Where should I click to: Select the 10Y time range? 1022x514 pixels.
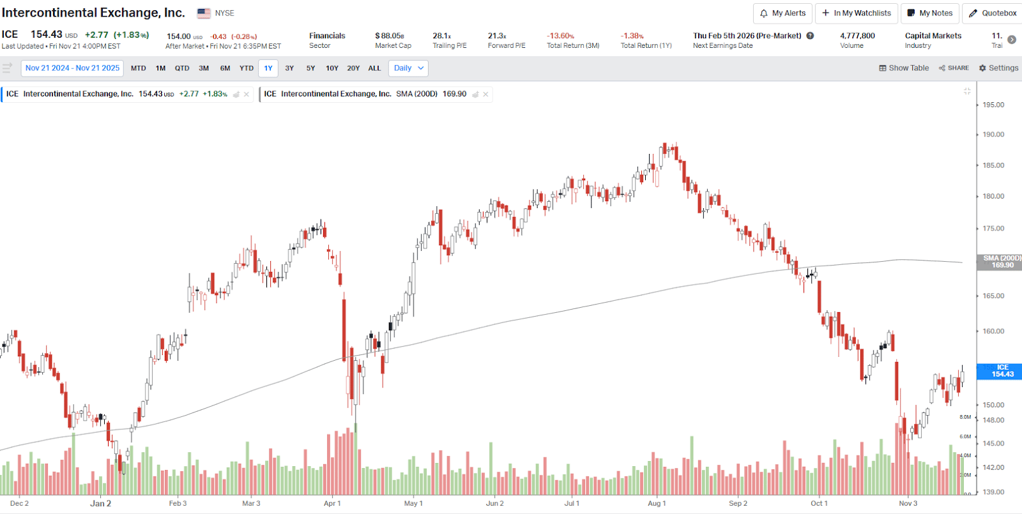tap(332, 68)
